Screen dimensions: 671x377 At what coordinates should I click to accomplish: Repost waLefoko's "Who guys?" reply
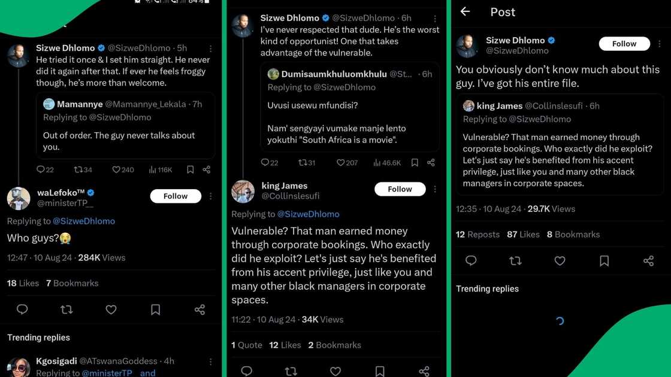67,309
